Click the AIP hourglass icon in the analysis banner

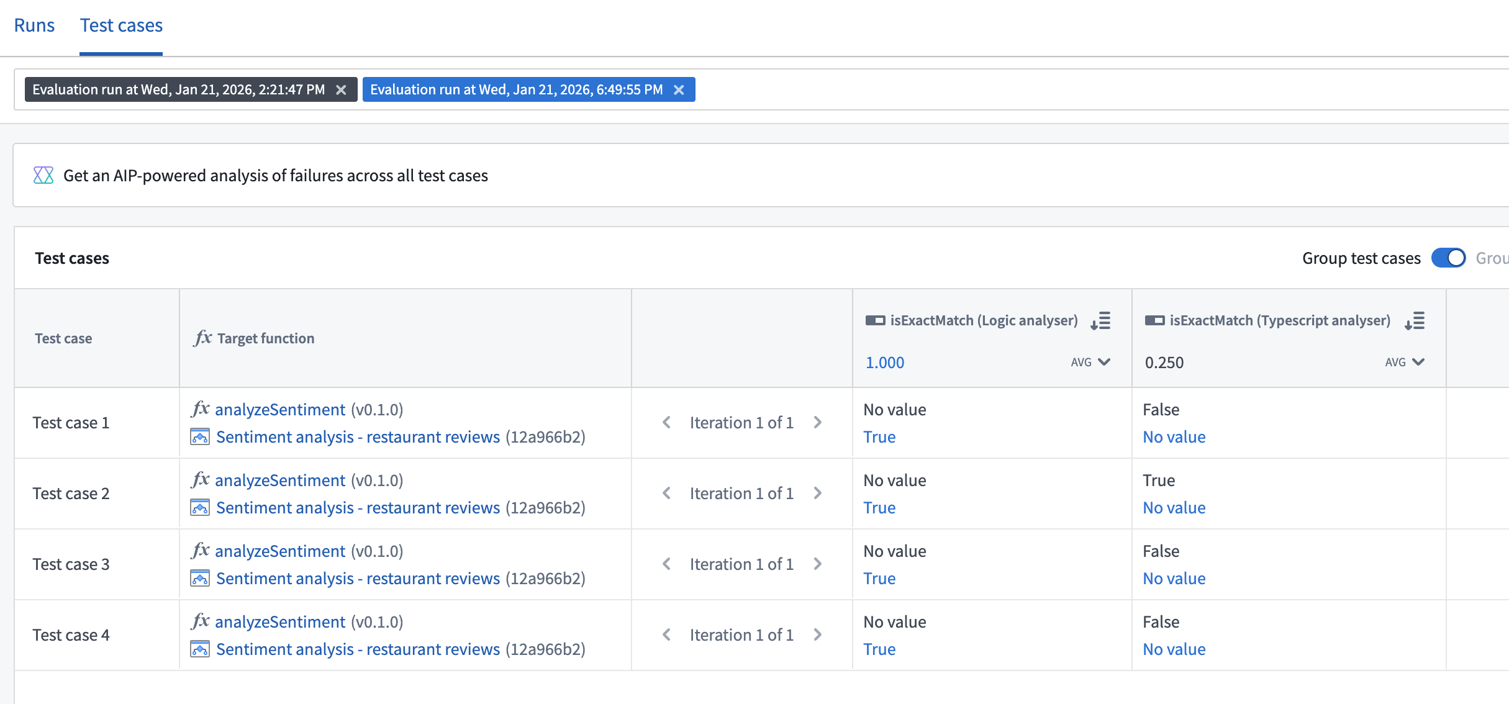pyautogui.click(x=42, y=175)
